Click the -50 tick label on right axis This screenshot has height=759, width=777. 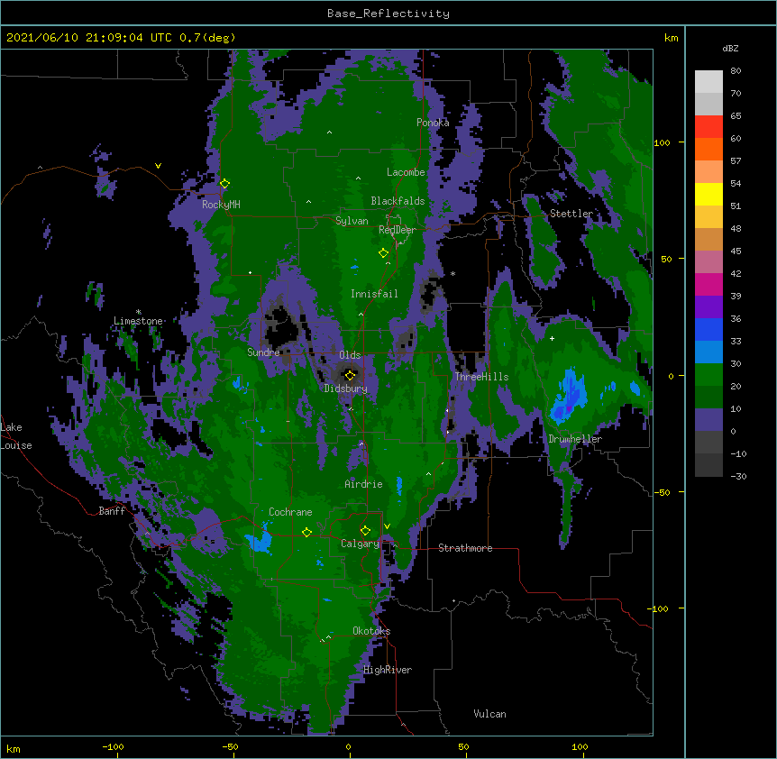(661, 492)
